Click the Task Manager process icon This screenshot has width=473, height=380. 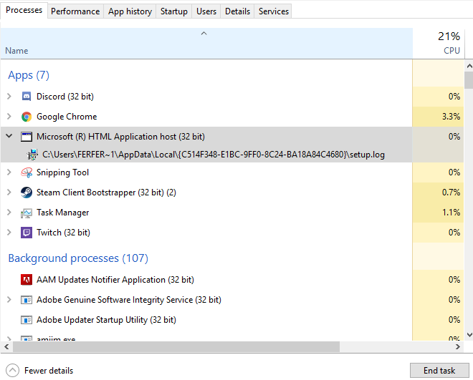click(x=27, y=213)
